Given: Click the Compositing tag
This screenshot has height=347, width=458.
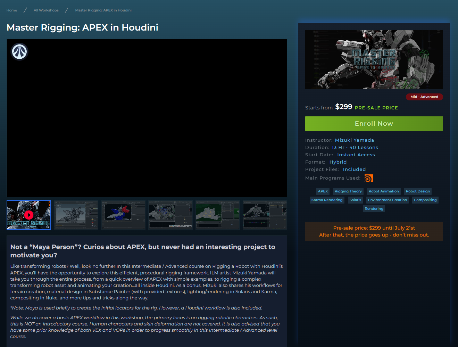Looking at the screenshot, I should [x=425, y=200].
